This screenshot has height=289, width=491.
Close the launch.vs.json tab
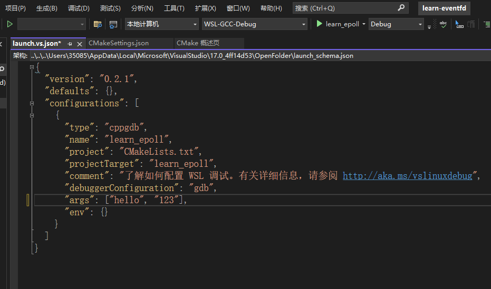tap(80, 44)
